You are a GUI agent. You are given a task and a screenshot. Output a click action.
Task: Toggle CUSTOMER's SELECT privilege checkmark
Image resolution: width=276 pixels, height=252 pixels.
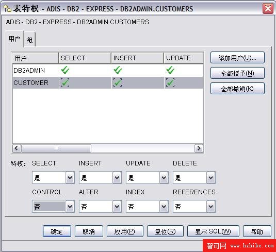click(65, 82)
